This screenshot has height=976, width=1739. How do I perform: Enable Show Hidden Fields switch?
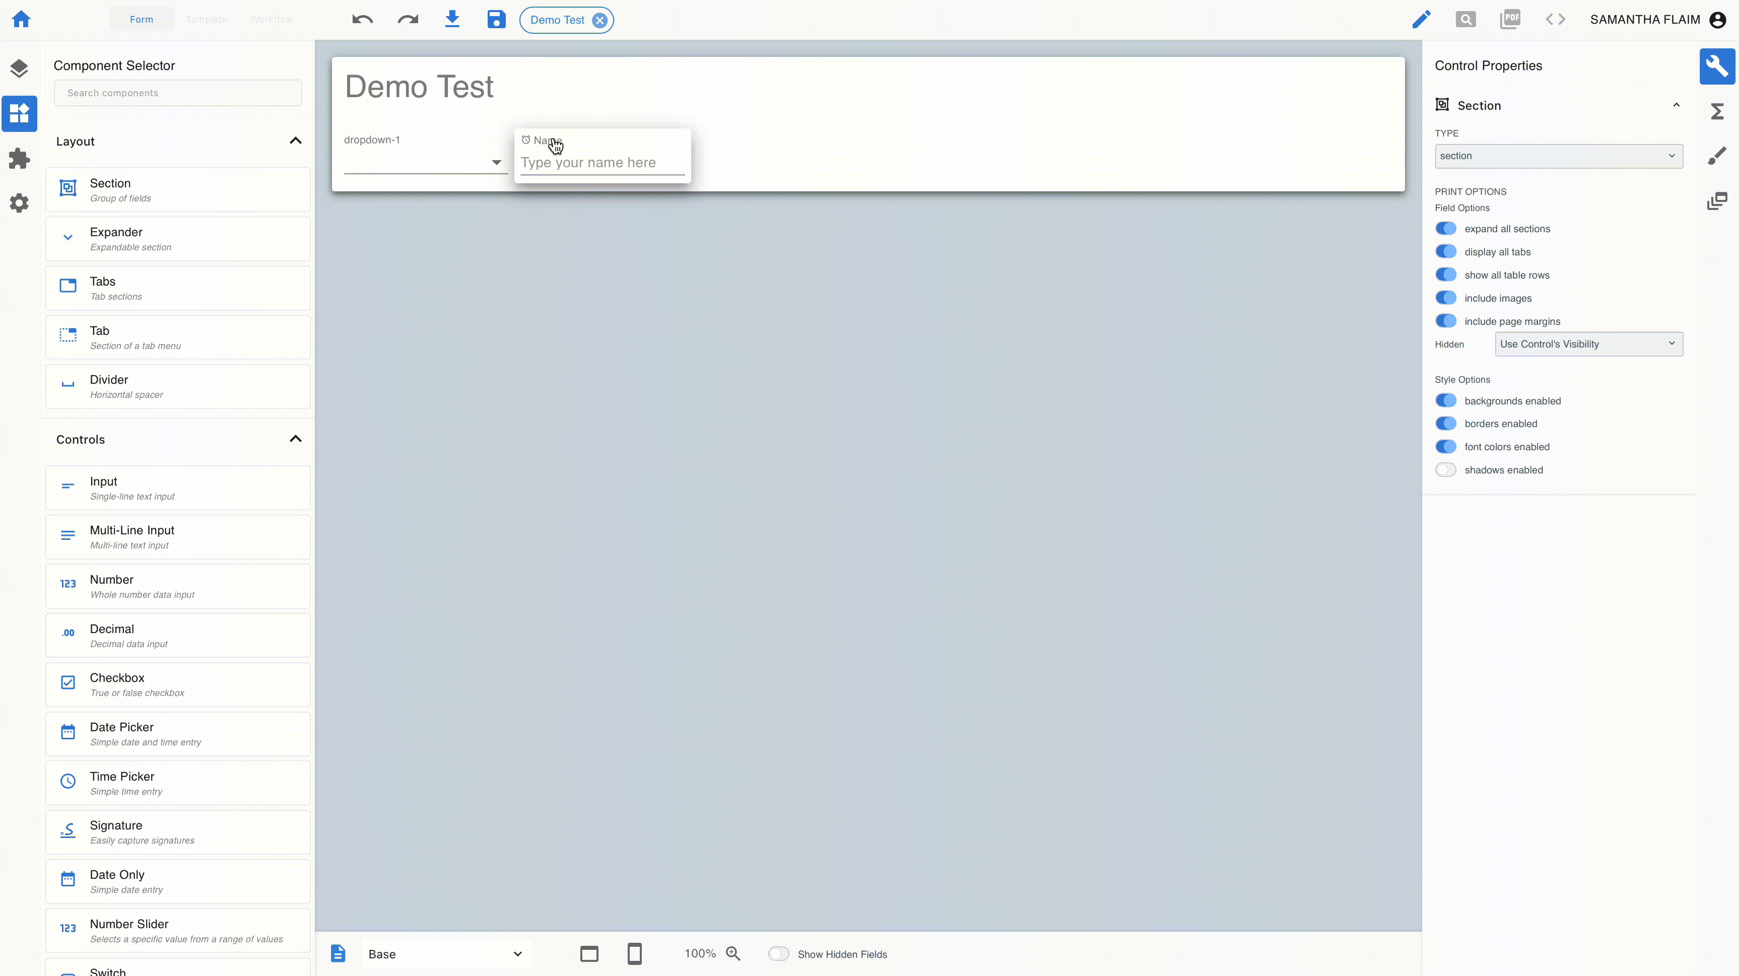(778, 954)
